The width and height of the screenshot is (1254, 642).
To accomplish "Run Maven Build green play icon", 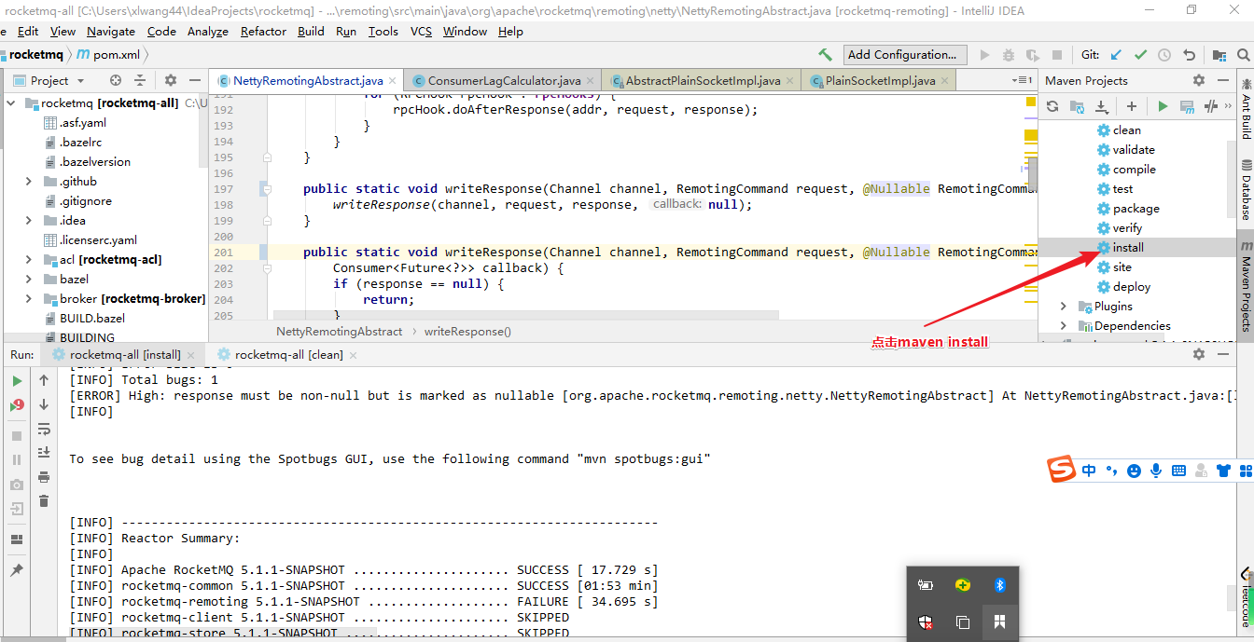I will 1163,106.
